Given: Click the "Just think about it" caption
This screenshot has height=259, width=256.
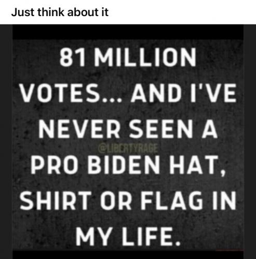Looking at the screenshot, I should coord(60,12).
